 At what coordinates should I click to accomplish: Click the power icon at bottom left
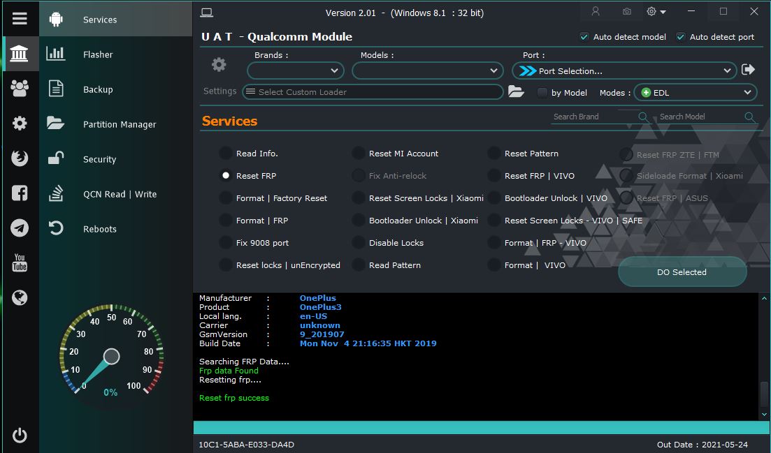click(x=19, y=436)
